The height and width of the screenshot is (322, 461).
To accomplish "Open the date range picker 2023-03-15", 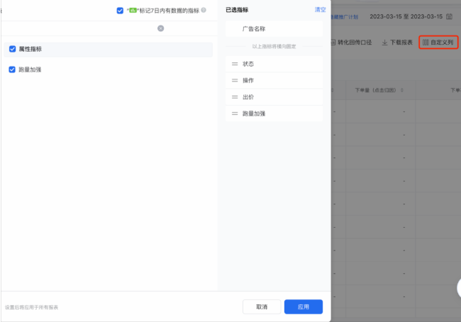I will (406, 17).
